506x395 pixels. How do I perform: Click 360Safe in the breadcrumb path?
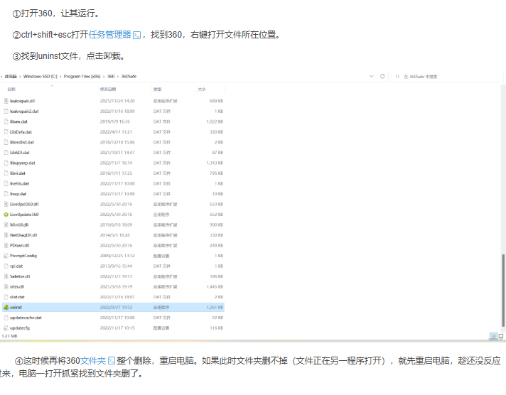point(129,77)
